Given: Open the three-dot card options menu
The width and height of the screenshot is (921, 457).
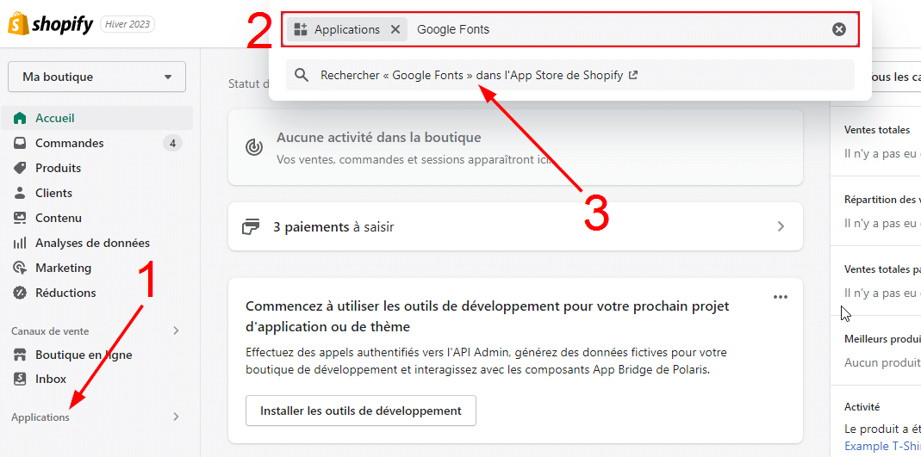Looking at the screenshot, I should 780,297.
